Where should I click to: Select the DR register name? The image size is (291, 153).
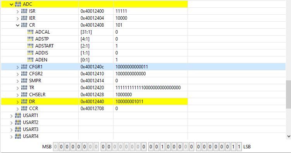[32, 101]
